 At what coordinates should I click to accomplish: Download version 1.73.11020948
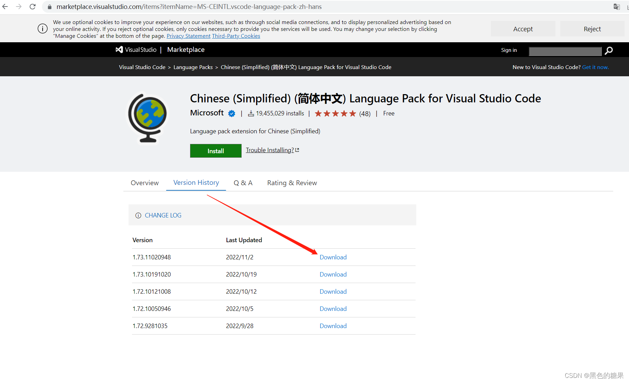coord(333,257)
